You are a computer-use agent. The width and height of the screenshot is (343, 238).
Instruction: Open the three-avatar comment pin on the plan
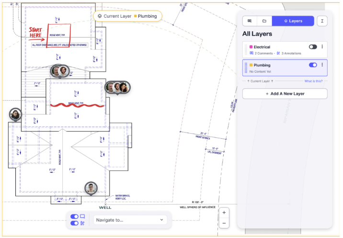tap(117, 88)
